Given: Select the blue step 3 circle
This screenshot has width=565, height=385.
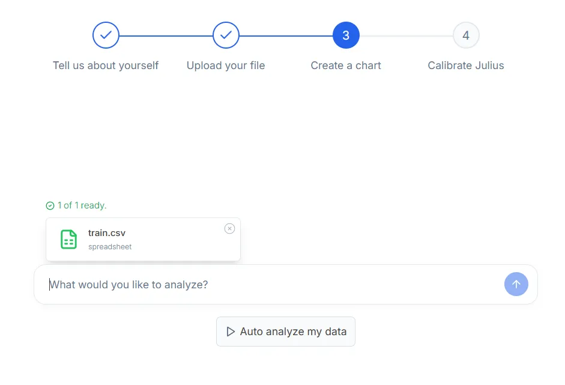Looking at the screenshot, I should point(346,35).
